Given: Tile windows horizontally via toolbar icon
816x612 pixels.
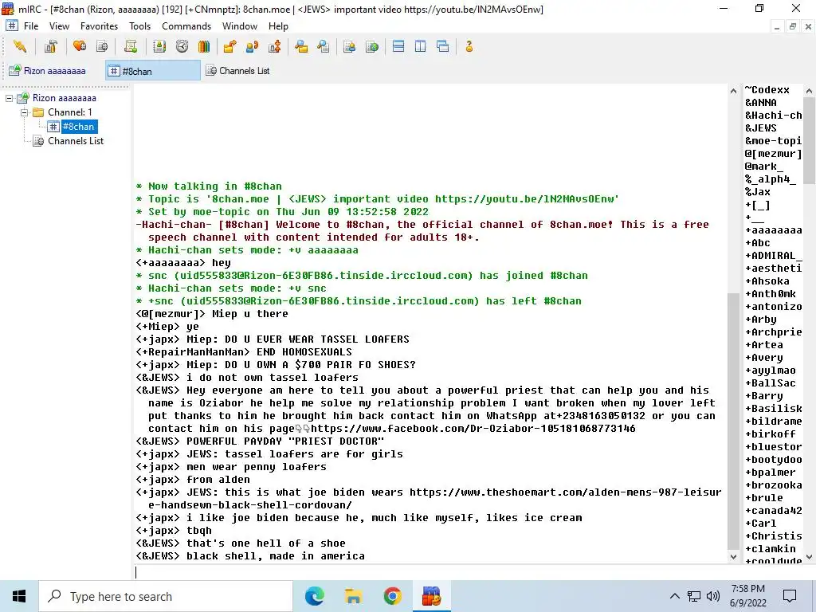Looking at the screenshot, I should (x=398, y=47).
